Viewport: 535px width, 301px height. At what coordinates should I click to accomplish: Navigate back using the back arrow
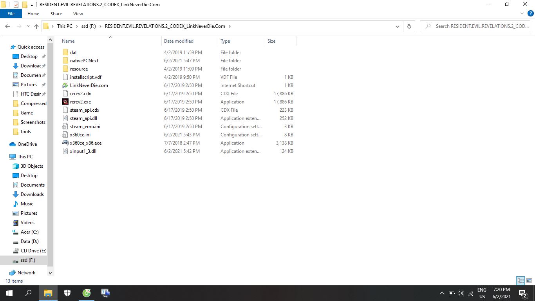click(7, 26)
